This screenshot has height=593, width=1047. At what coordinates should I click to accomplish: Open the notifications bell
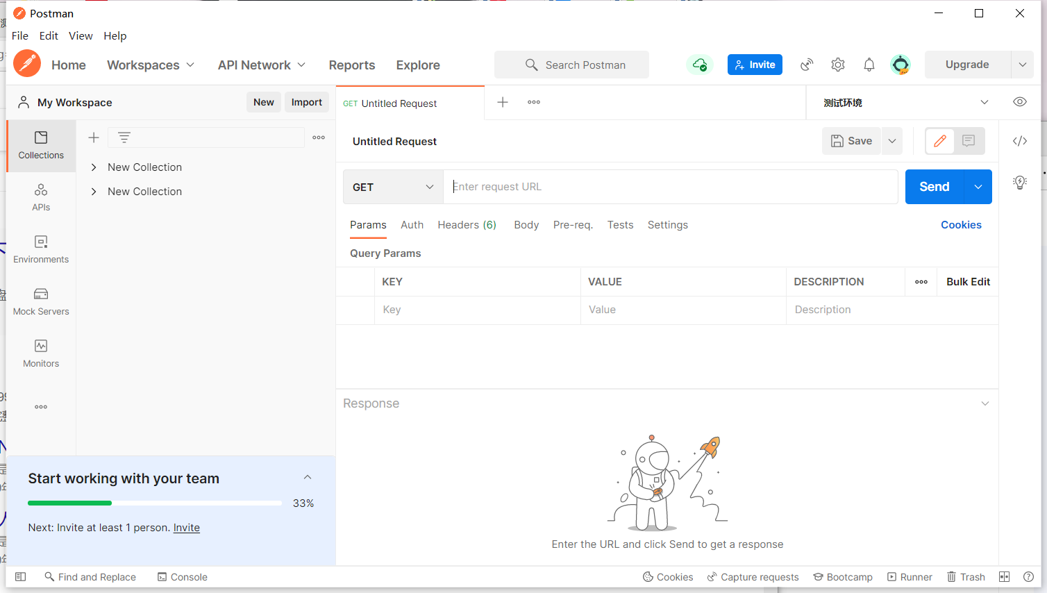pos(869,65)
